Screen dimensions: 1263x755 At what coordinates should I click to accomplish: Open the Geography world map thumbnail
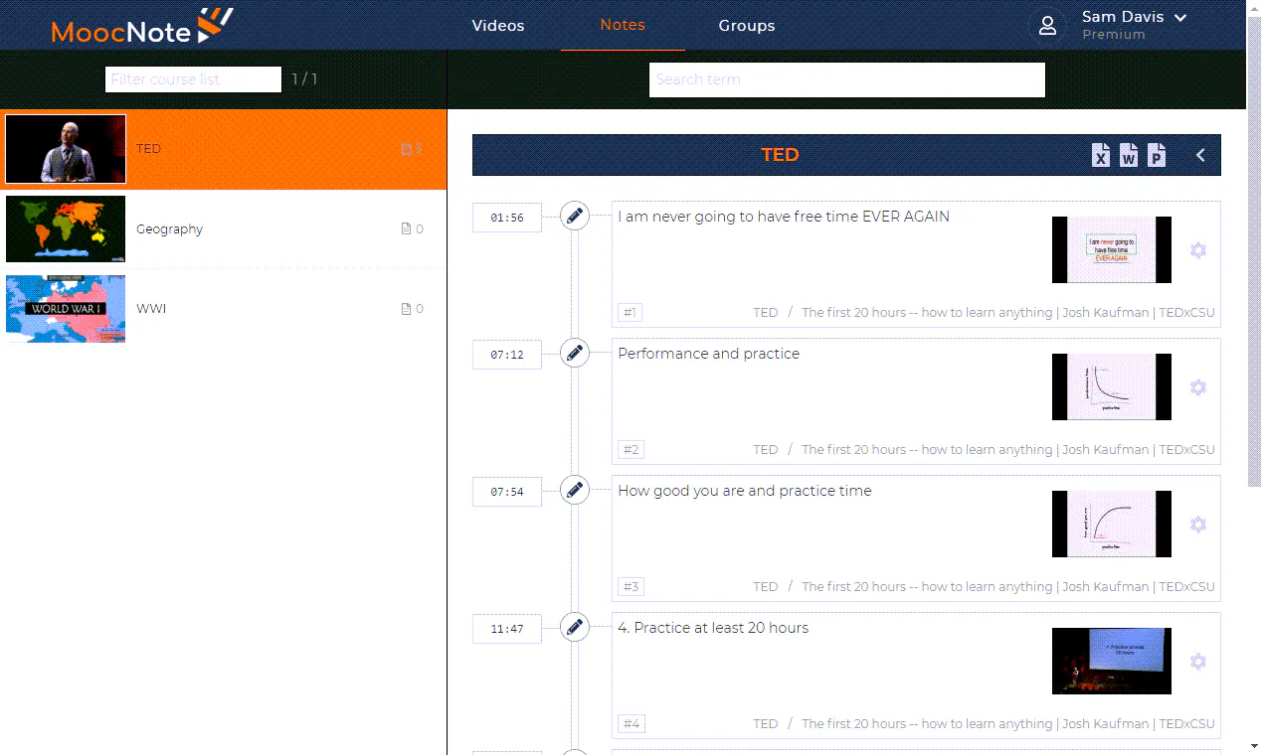pos(66,228)
